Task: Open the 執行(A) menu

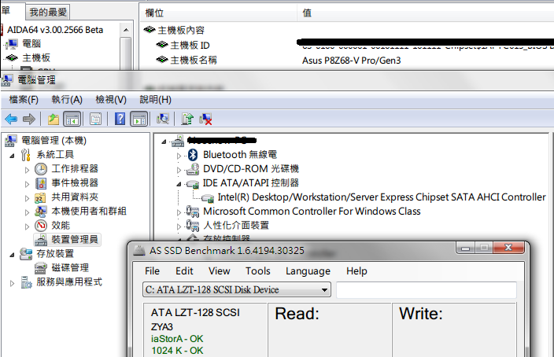Action: [67, 100]
